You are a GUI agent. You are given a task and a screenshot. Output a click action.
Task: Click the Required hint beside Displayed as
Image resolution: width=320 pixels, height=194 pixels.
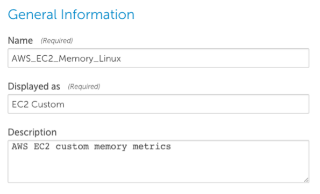coord(84,87)
